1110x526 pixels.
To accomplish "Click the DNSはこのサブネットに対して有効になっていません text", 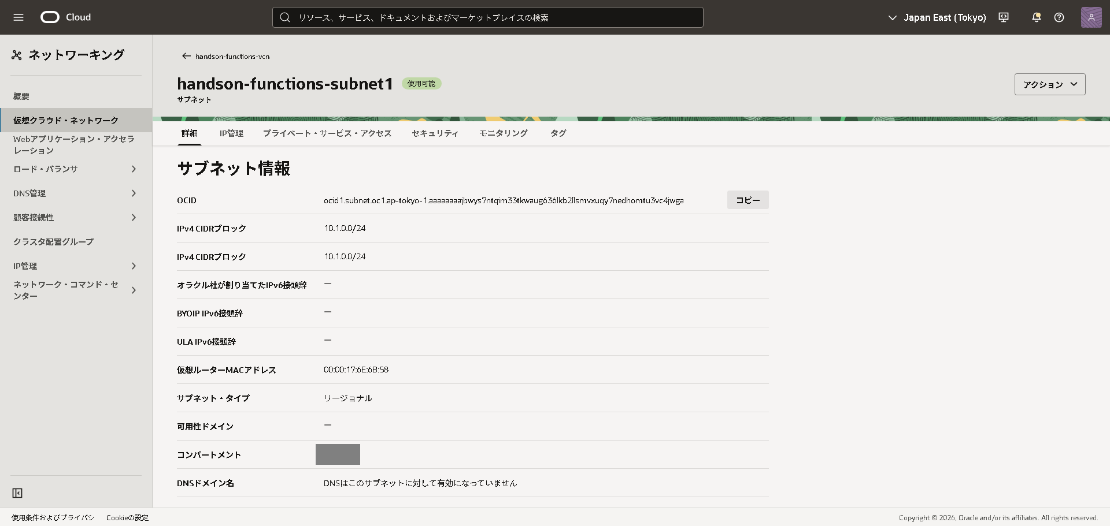I will (420, 483).
